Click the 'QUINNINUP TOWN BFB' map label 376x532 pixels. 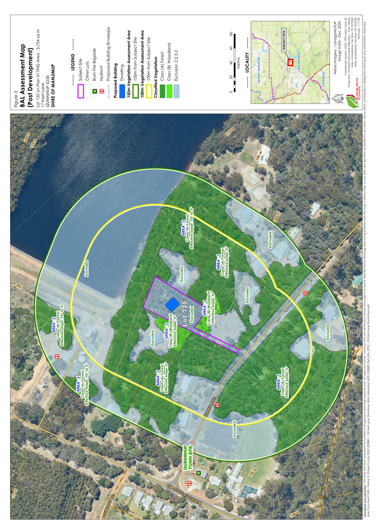pos(188,457)
